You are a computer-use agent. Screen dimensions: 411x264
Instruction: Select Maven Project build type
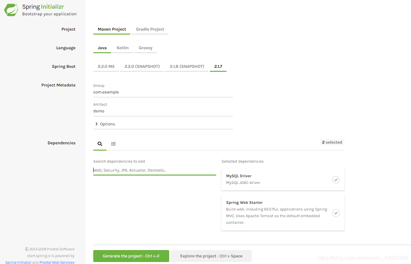(112, 29)
